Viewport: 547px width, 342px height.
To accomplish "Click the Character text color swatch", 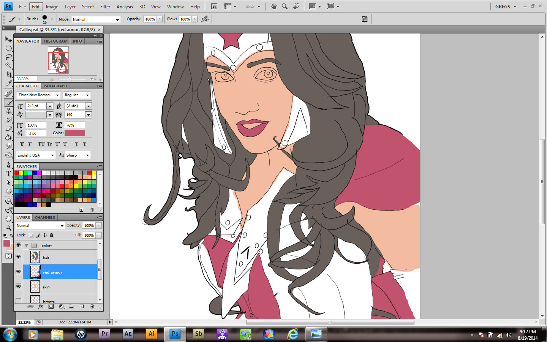I will click(75, 133).
